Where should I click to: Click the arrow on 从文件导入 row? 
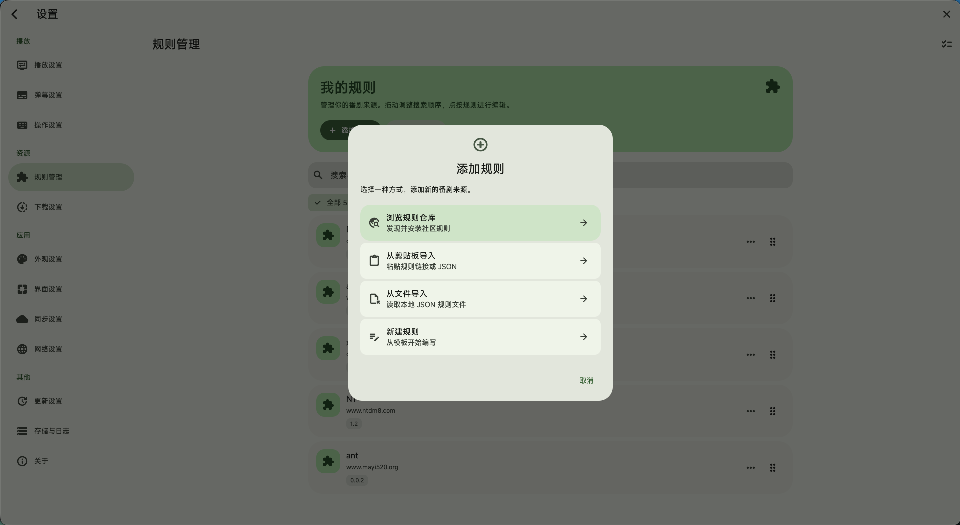584,299
